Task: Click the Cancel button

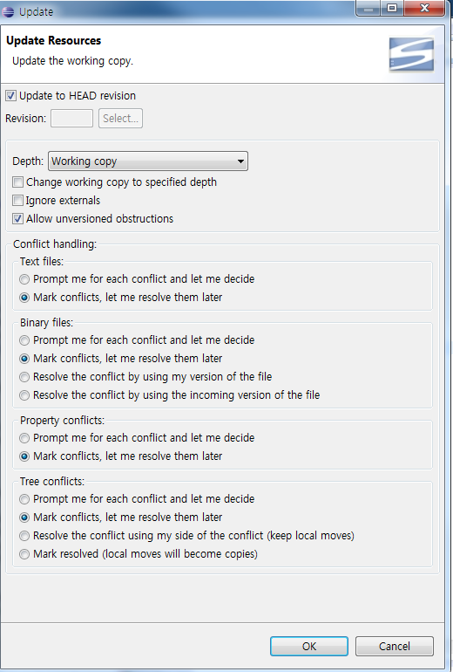Action: coord(395,647)
